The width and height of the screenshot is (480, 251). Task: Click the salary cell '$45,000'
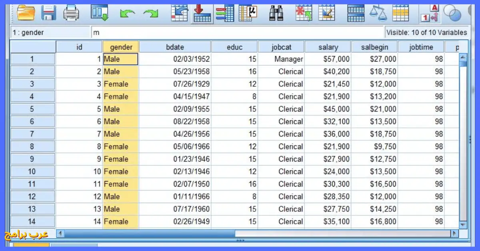[x=328, y=109]
